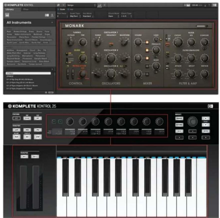This screenshot has width=220, height=218.
Task: Open the Chord Type 1-3-5 dropdown
Action: pos(126,16)
